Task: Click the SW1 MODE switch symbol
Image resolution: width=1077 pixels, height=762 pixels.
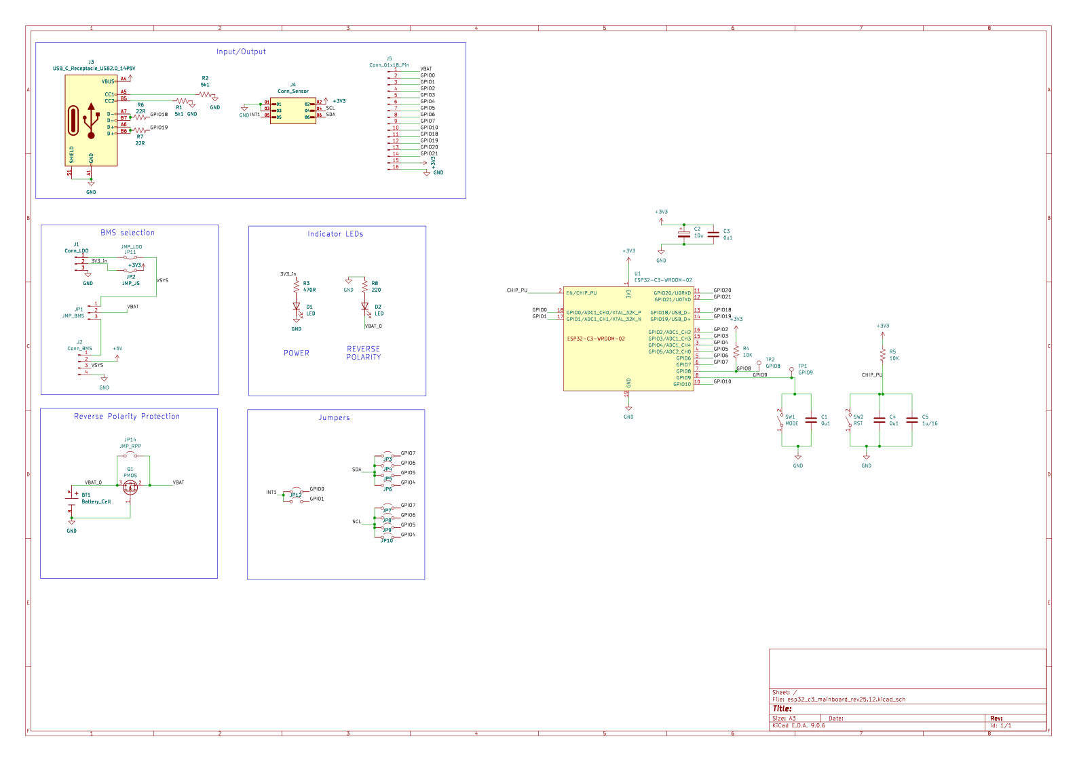Action: [782, 420]
